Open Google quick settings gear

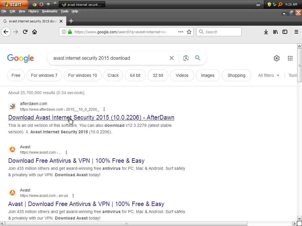tap(277, 58)
